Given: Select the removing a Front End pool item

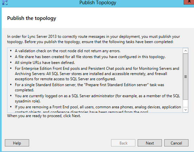Looking at the screenshot, I should click(98, 109).
